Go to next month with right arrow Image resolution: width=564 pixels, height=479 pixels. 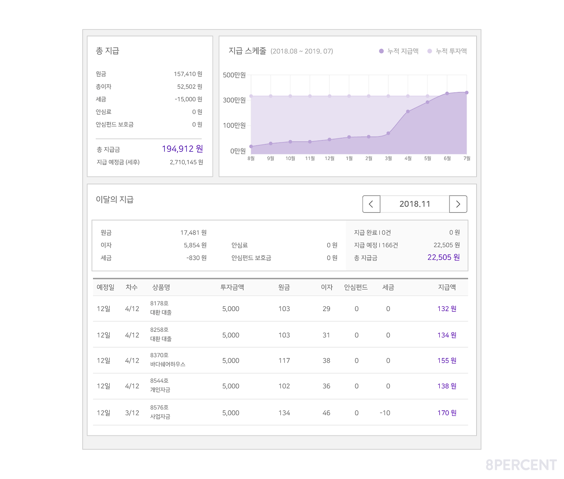[458, 204]
